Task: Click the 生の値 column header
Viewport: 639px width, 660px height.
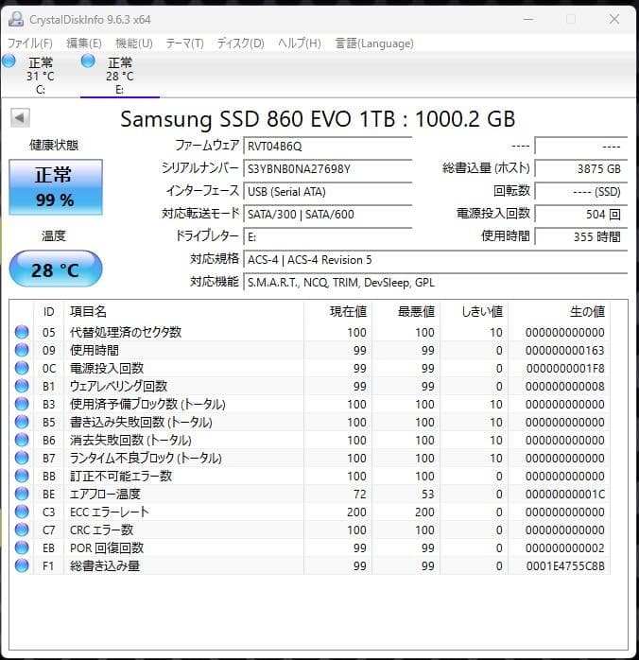Action: (560, 311)
